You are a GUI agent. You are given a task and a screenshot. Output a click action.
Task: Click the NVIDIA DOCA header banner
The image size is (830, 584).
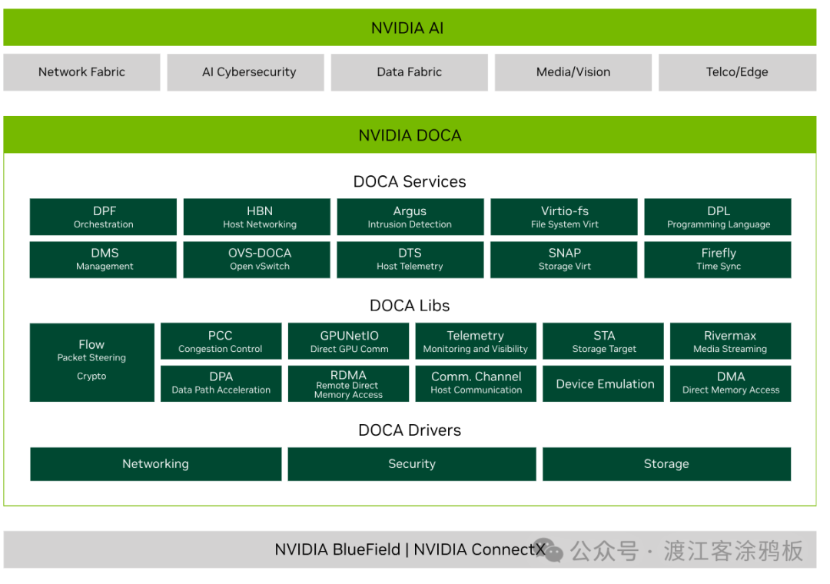pos(409,134)
